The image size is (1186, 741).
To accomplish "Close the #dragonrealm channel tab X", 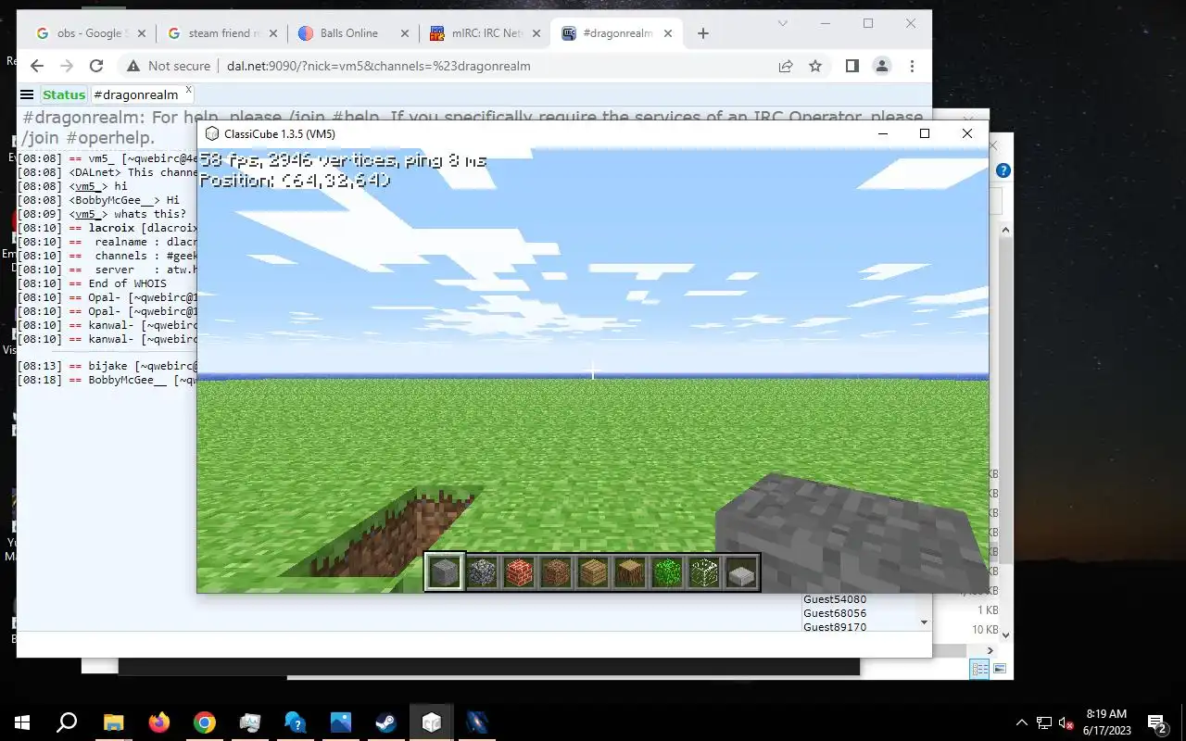I will (x=188, y=90).
